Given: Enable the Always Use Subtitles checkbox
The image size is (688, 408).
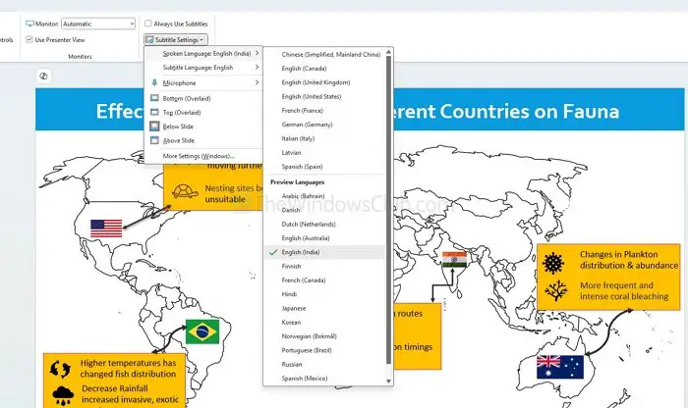Looking at the screenshot, I should [148, 24].
